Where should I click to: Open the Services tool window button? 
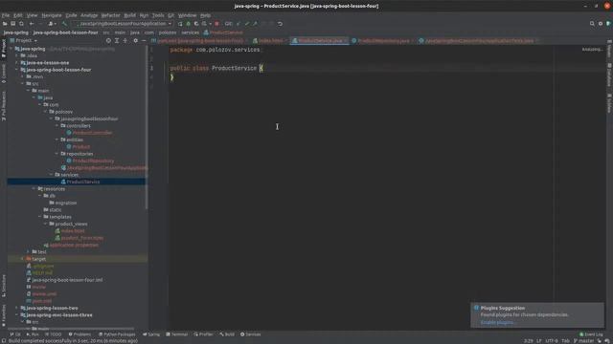point(251,334)
